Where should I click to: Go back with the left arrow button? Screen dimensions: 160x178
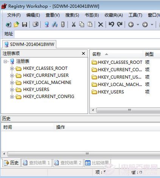(131, 25)
